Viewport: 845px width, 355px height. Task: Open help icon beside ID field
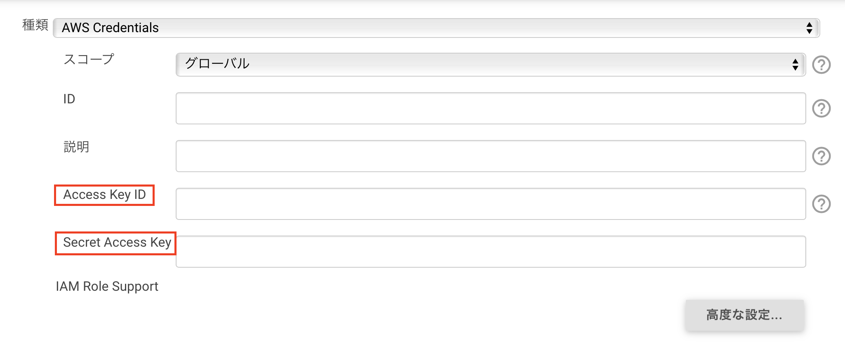[821, 108]
